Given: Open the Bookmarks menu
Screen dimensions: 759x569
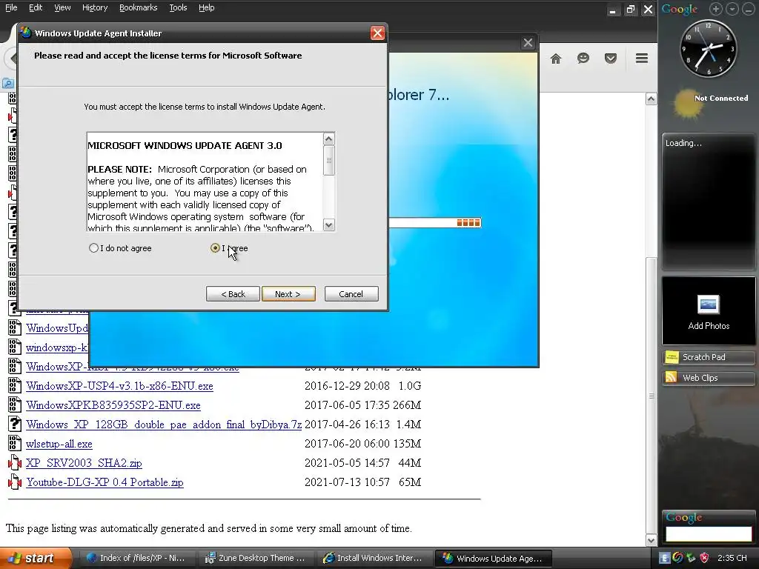Looking at the screenshot, I should [138, 7].
